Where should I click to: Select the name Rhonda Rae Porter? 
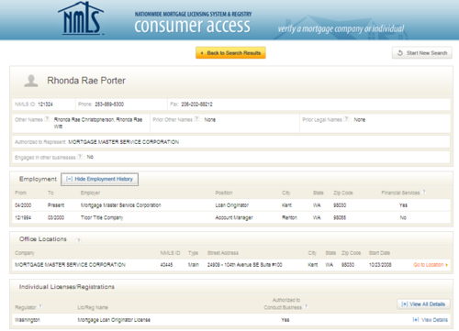point(86,81)
